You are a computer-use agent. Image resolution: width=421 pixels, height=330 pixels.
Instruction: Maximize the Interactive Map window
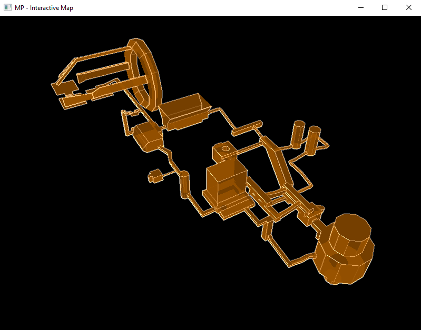tap(385, 7)
